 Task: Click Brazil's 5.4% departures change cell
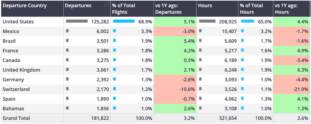tap(175, 41)
